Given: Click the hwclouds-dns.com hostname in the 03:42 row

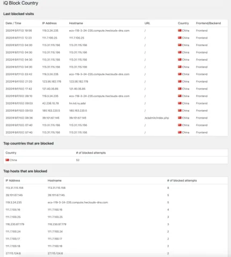Looking at the screenshot, I should (99, 74).
